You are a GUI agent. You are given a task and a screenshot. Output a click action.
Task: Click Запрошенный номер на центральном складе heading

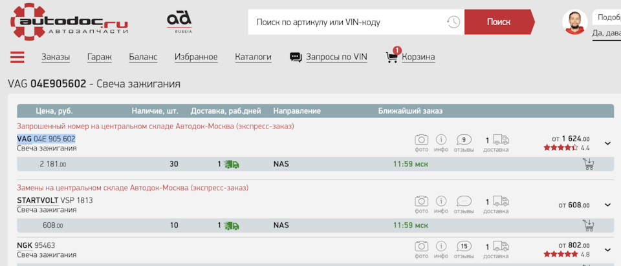click(156, 126)
